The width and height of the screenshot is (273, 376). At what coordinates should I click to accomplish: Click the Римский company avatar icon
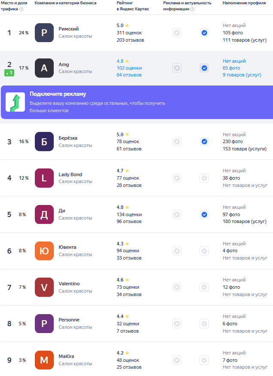44,33
